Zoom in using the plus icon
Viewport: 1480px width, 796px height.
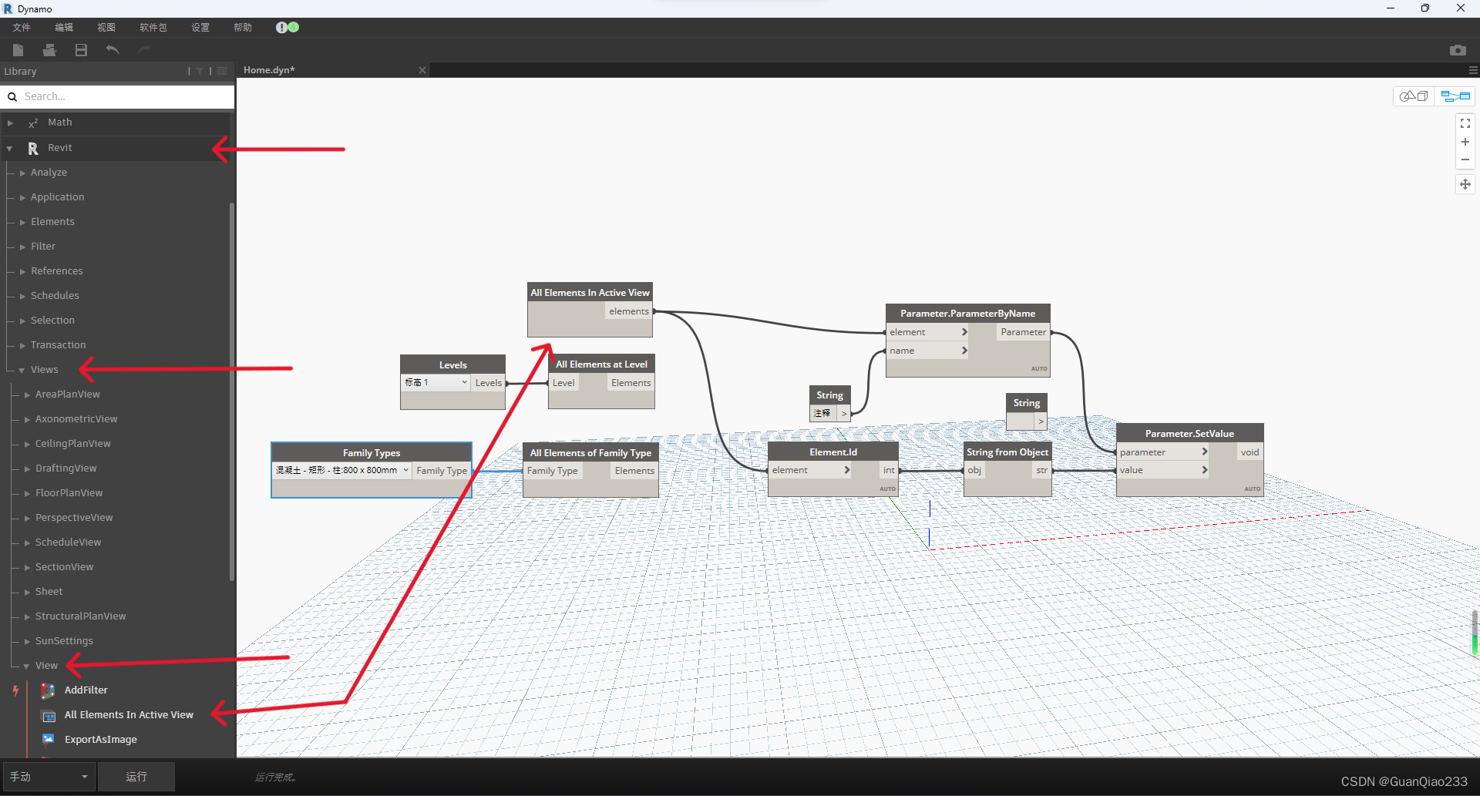point(1465,142)
